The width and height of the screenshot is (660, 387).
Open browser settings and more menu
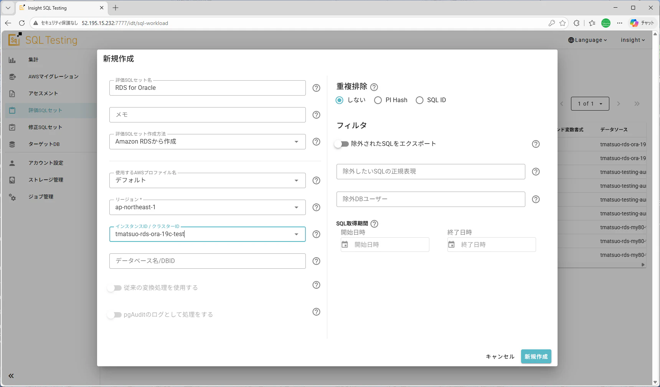[620, 23]
